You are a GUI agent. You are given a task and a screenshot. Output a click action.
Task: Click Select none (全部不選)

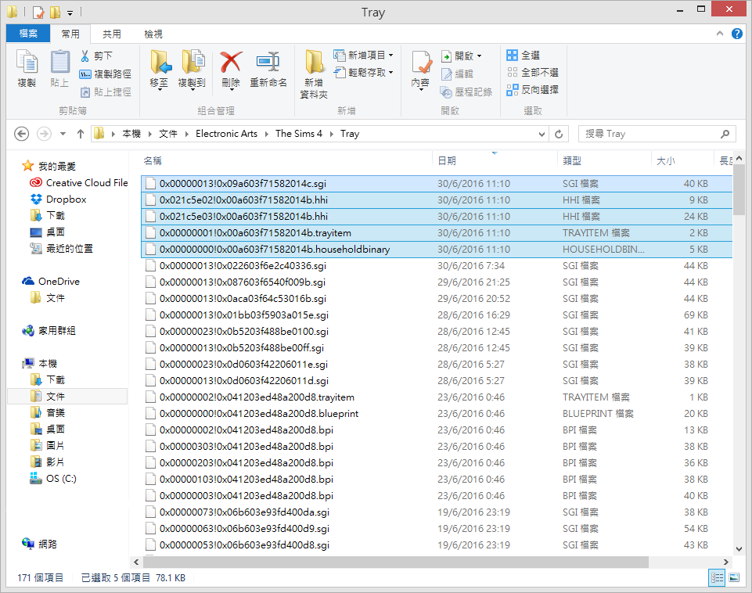[x=533, y=73]
